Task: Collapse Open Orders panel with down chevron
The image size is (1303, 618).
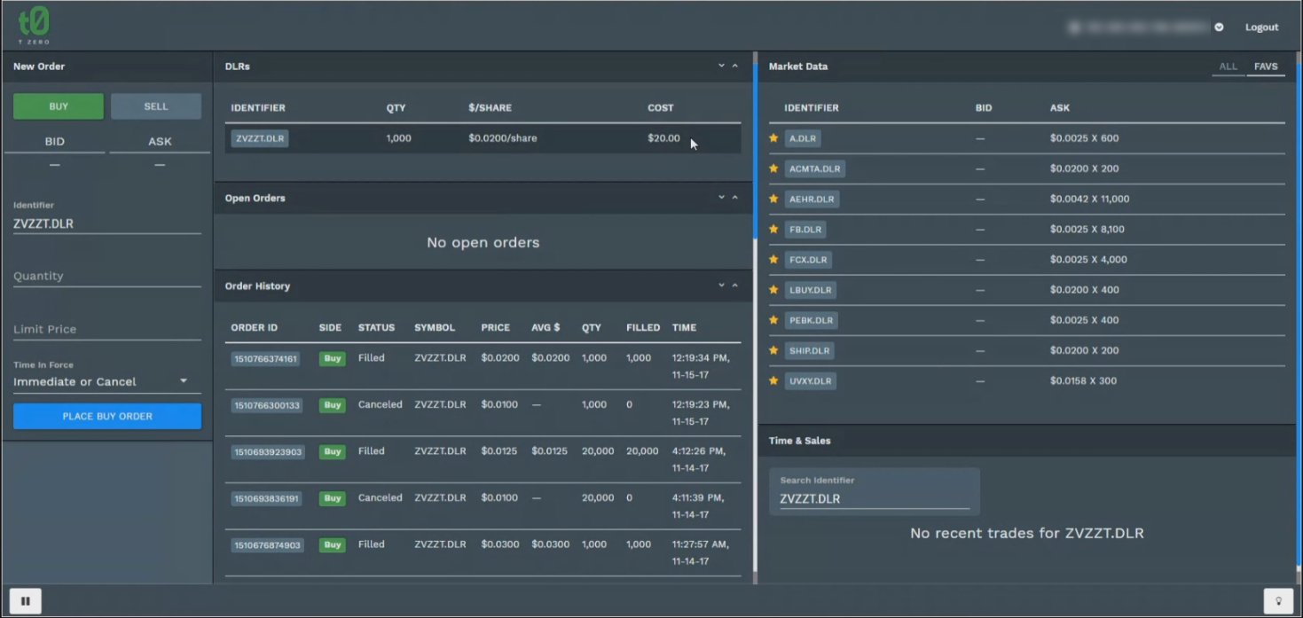Action: pyautogui.click(x=721, y=197)
